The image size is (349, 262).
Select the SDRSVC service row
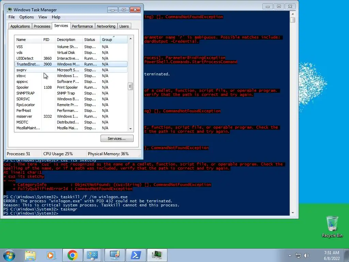coord(71,99)
